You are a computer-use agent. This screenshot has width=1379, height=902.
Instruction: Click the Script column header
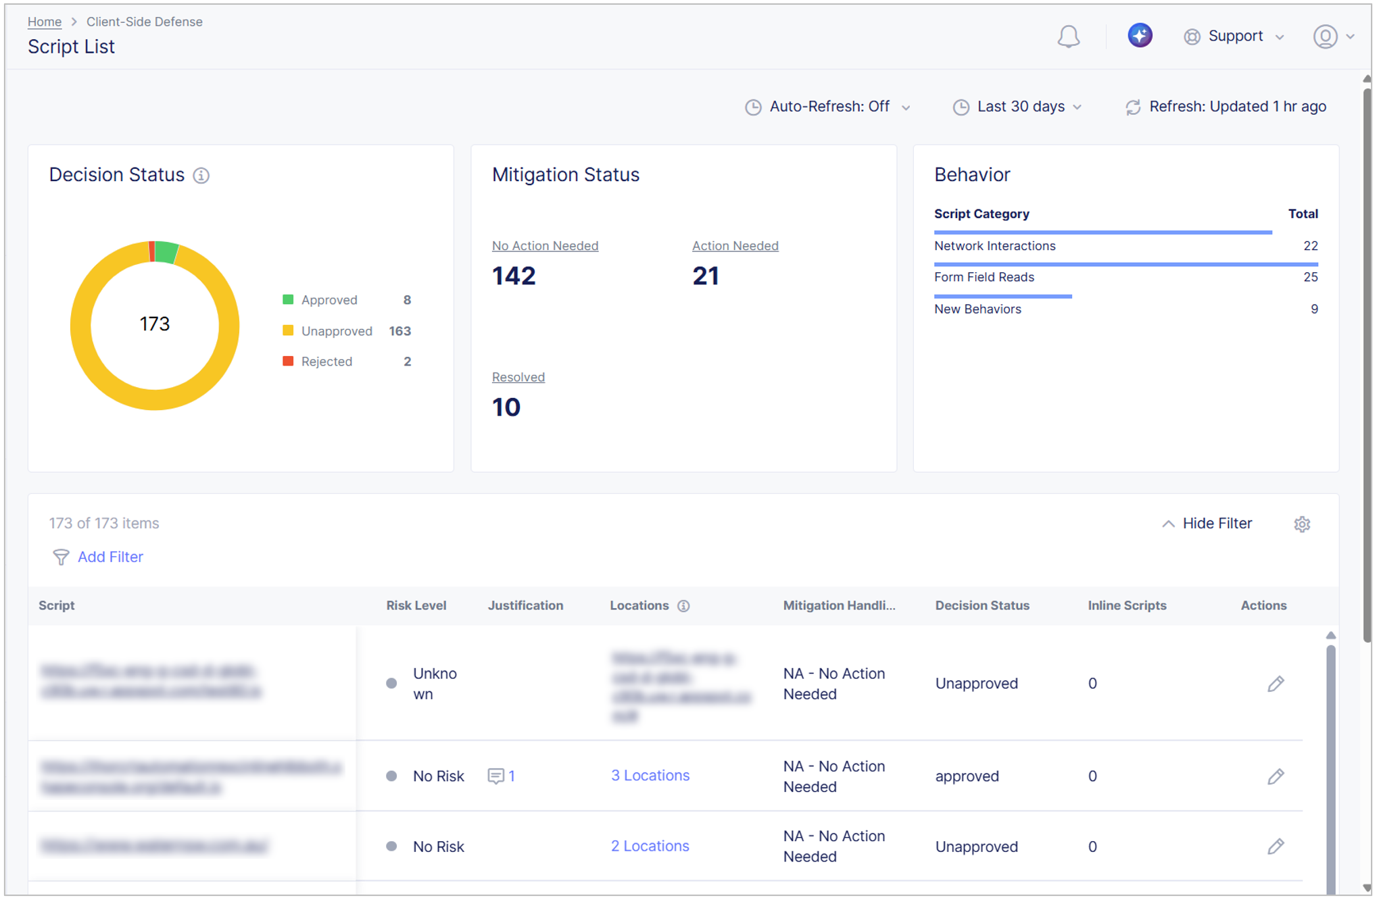tap(57, 605)
